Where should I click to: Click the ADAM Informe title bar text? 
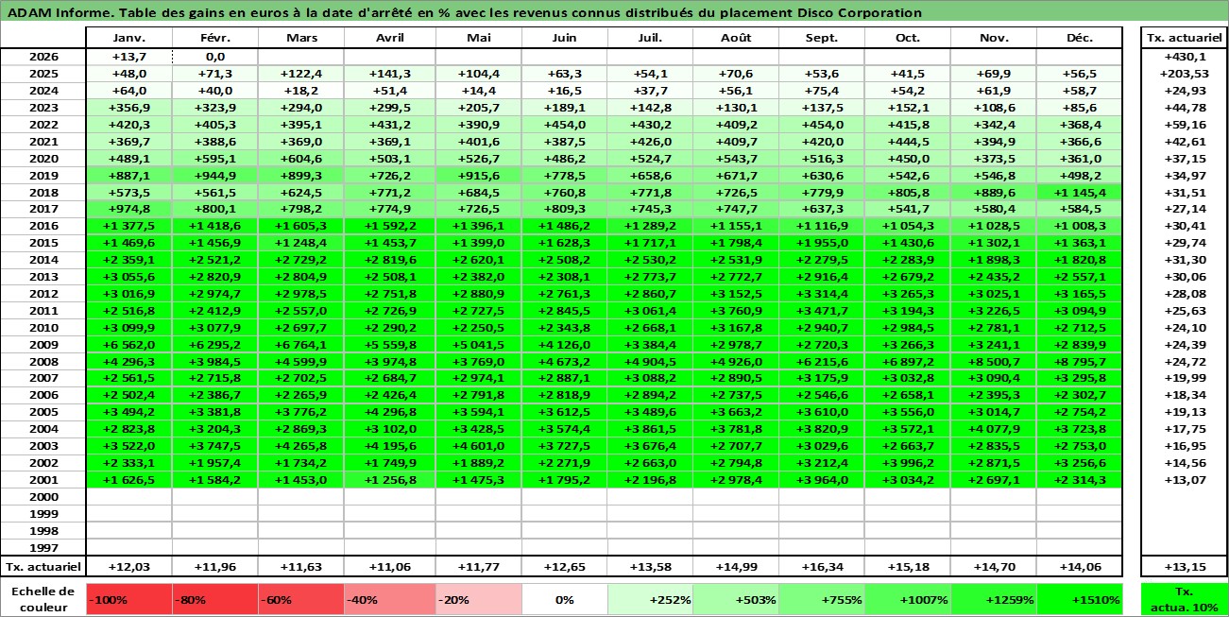coord(464,13)
